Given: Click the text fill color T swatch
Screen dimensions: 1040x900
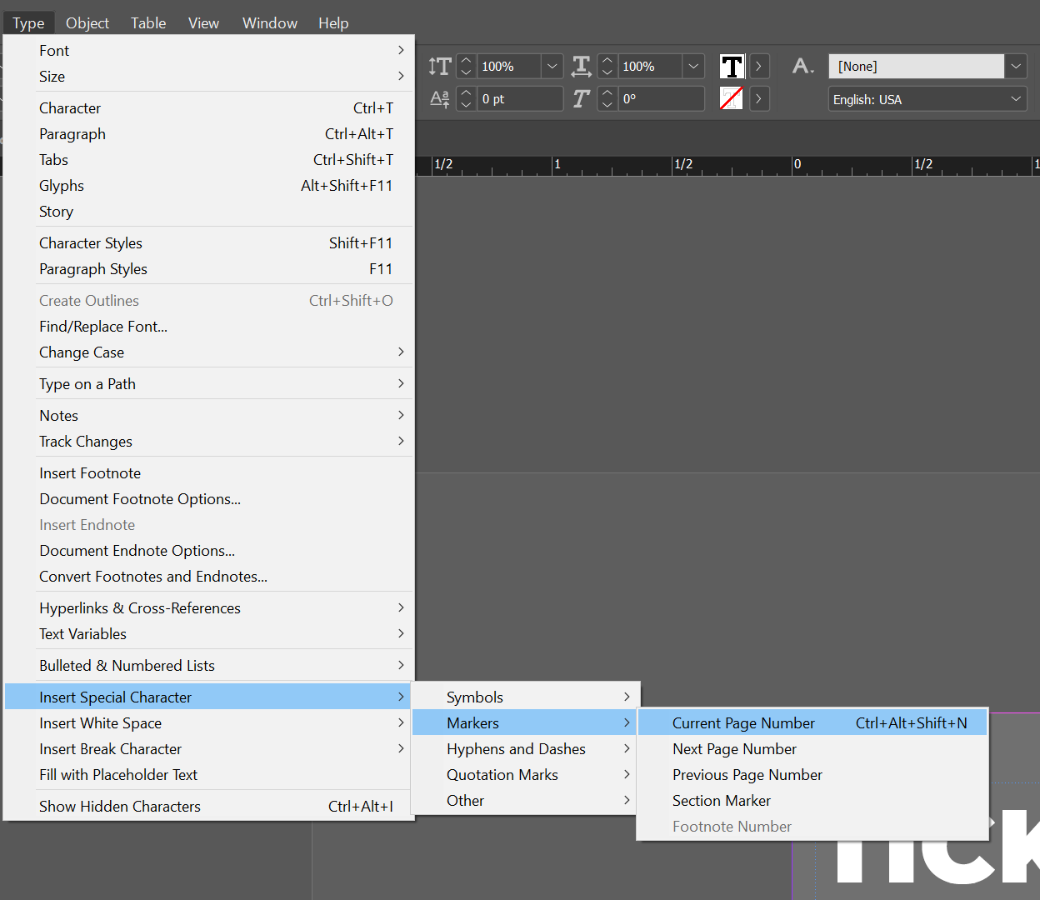Looking at the screenshot, I should pos(732,66).
